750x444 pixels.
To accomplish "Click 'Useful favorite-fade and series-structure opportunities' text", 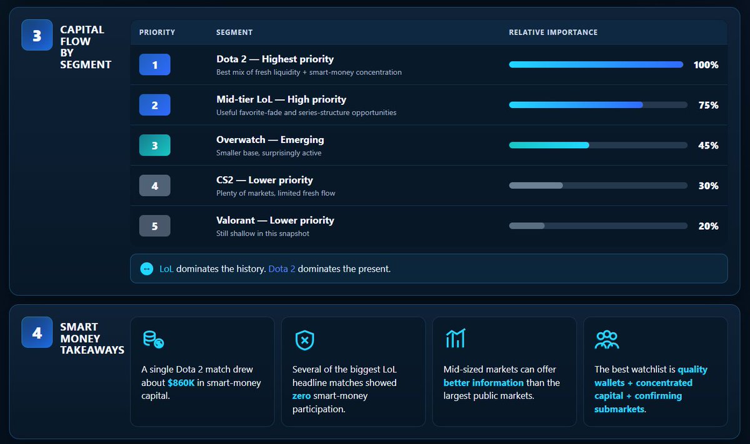I will pyautogui.click(x=306, y=113).
